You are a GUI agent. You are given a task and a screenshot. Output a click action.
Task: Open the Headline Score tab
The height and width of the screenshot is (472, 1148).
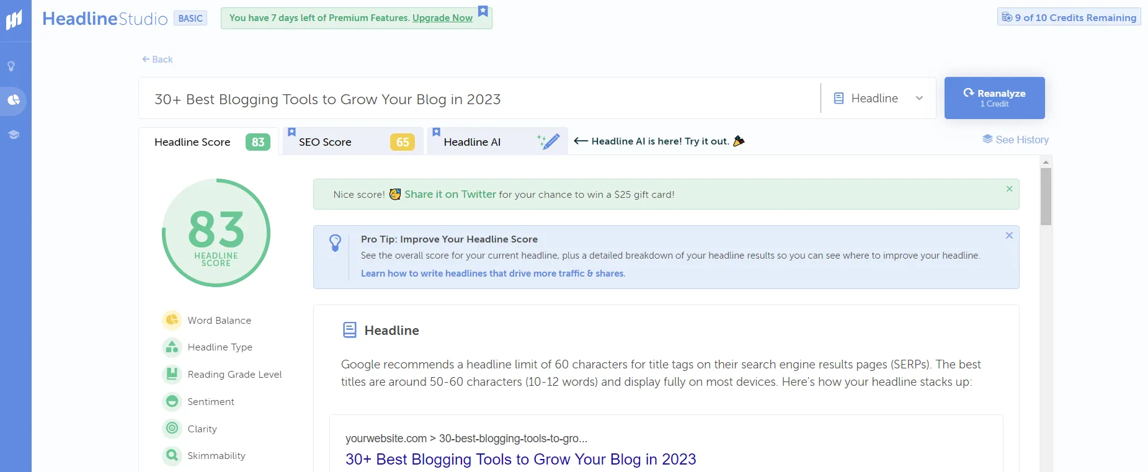click(x=209, y=141)
